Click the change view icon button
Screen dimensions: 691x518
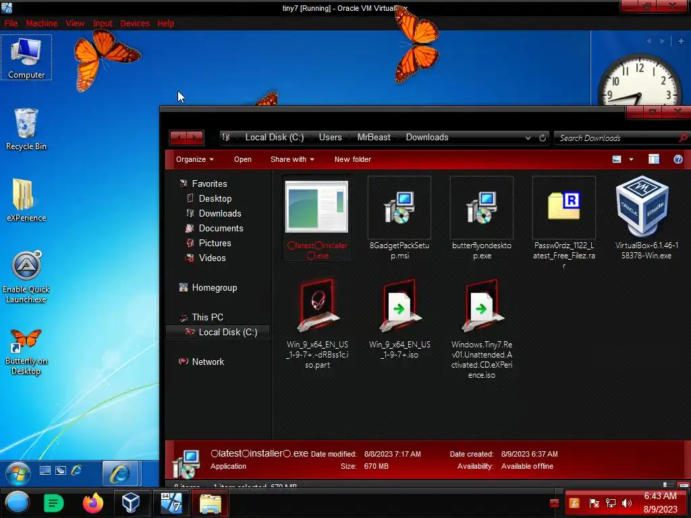(617, 159)
